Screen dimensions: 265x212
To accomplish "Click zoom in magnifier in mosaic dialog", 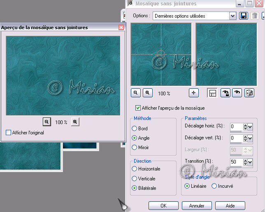I will 147,93.
